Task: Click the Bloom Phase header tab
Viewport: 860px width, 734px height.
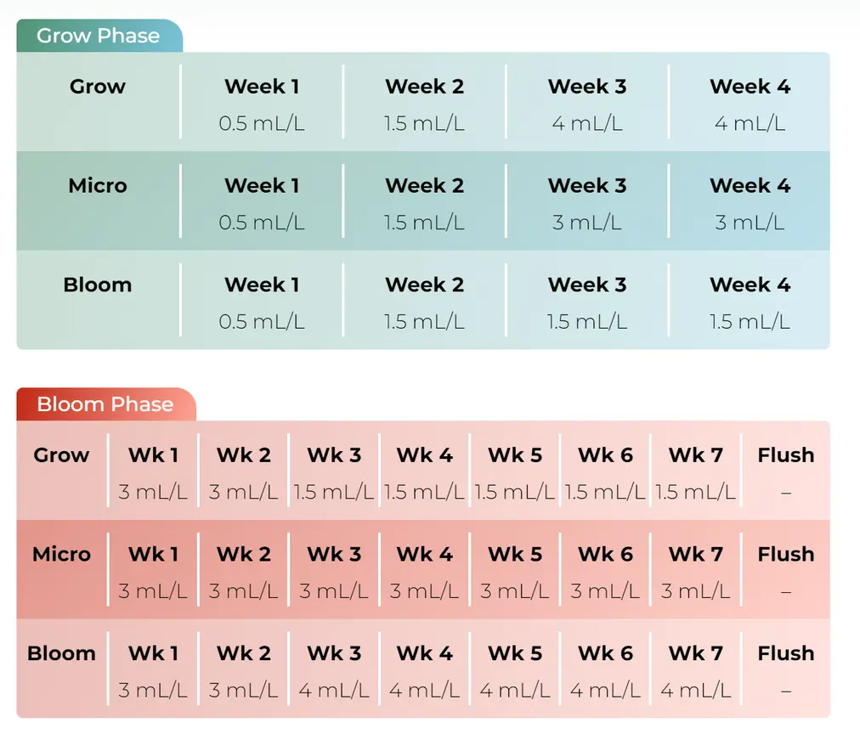Action: (105, 404)
